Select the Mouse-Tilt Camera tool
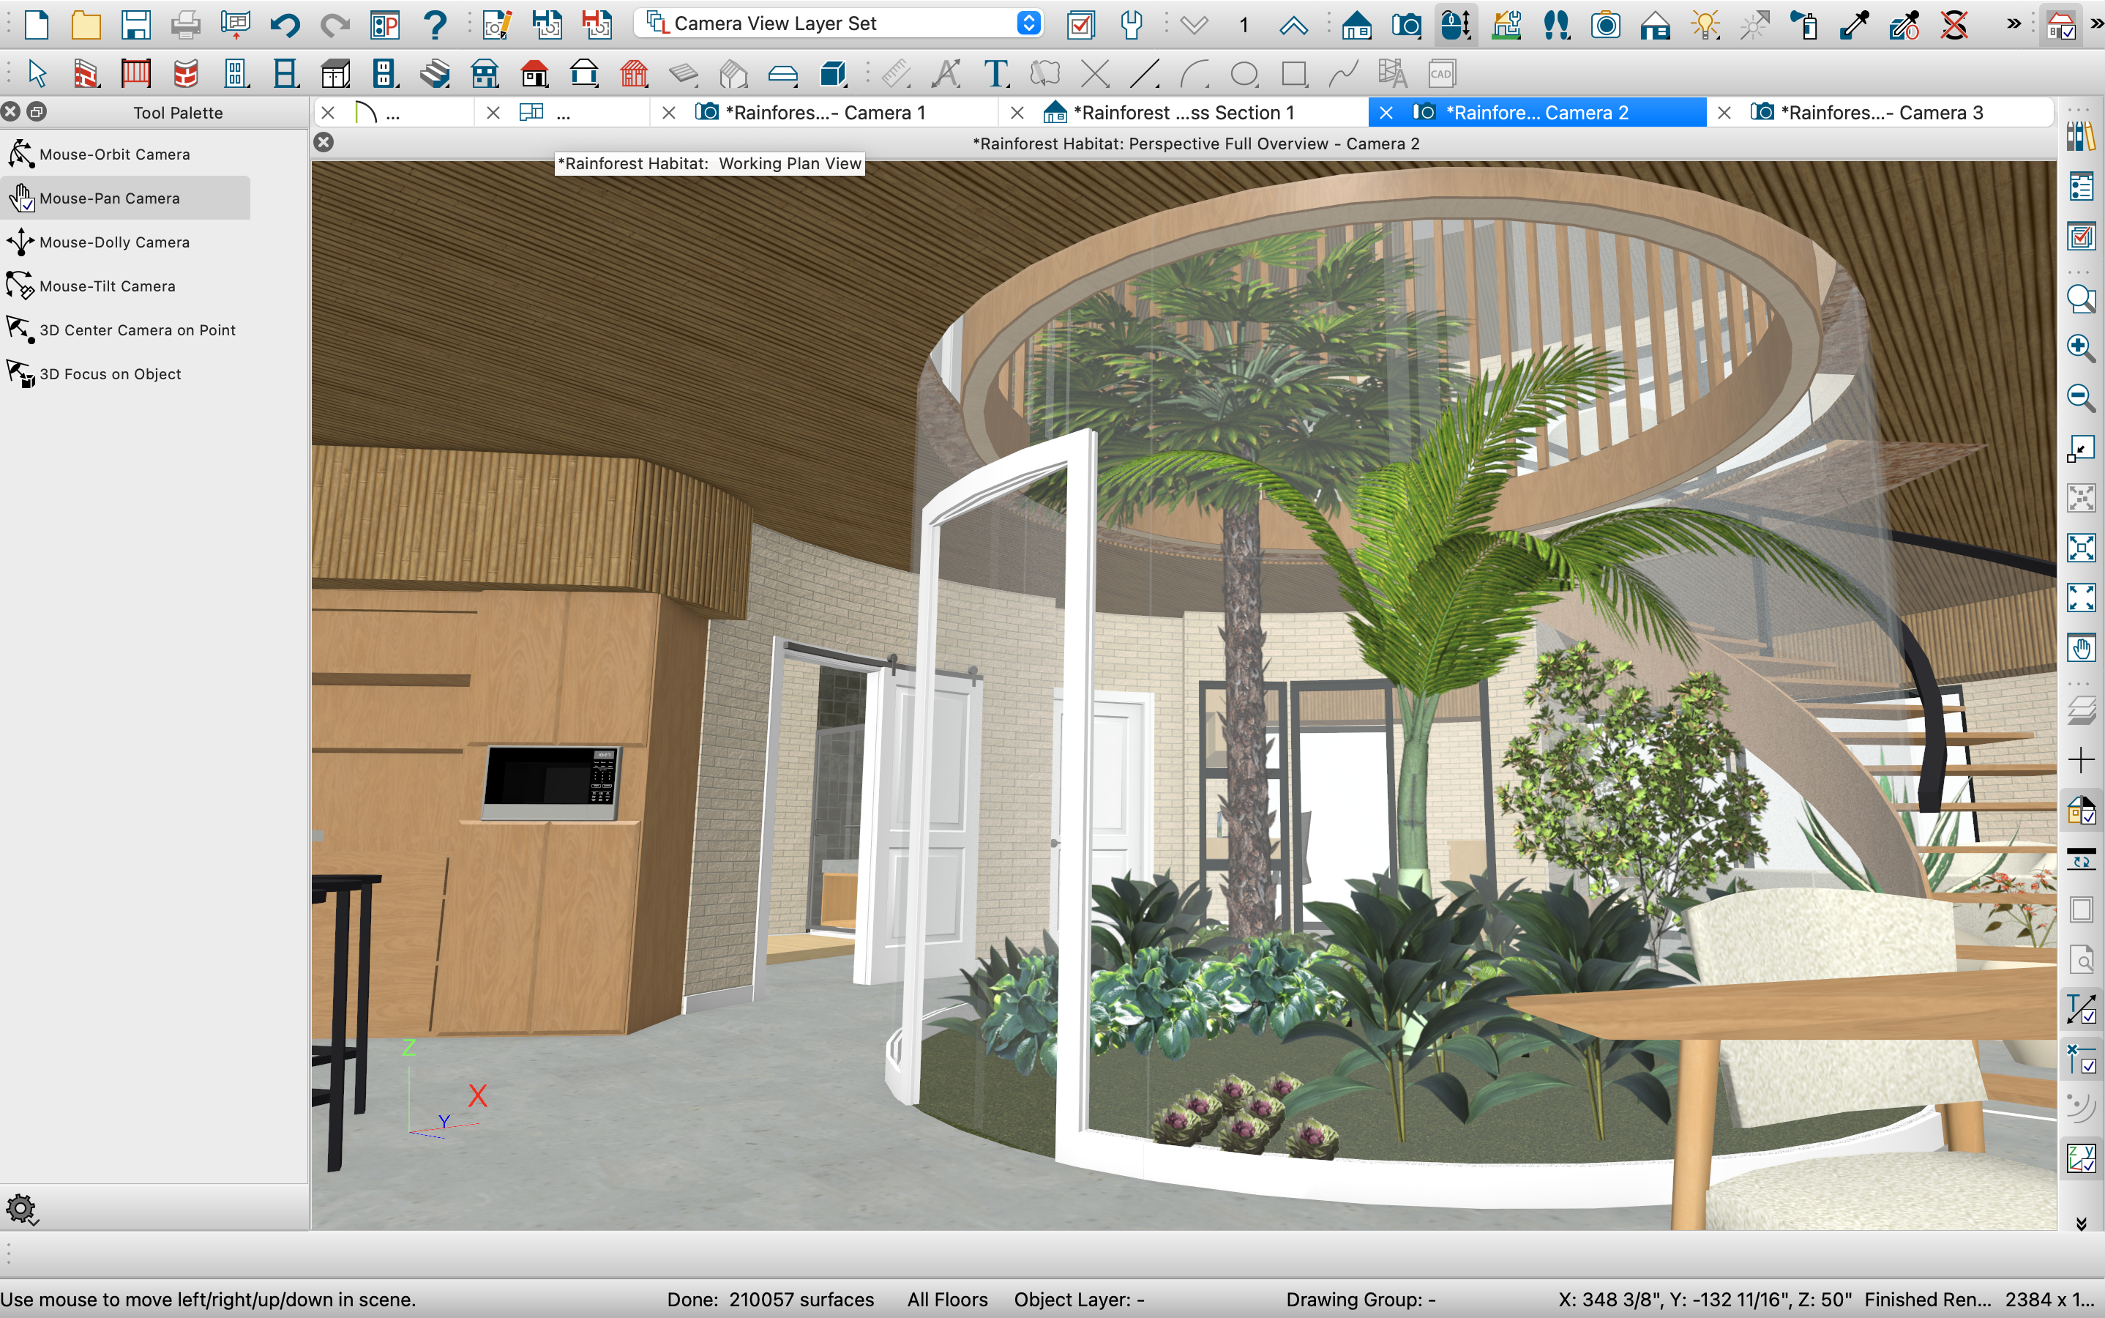The height and width of the screenshot is (1318, 2105). pyautogui.click(x=106, y=286)
